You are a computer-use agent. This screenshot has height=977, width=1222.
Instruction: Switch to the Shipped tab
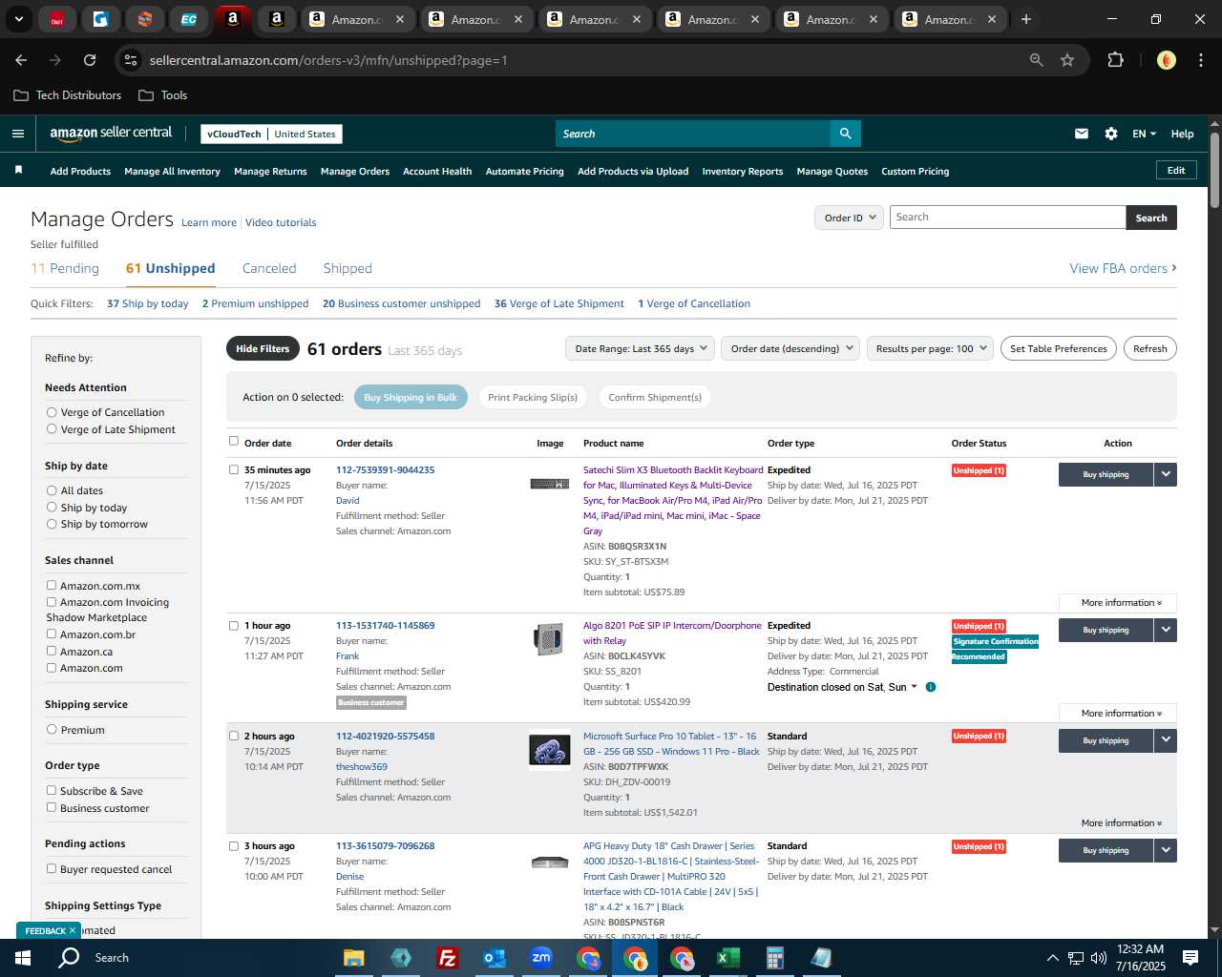click(x=348, y=268)
